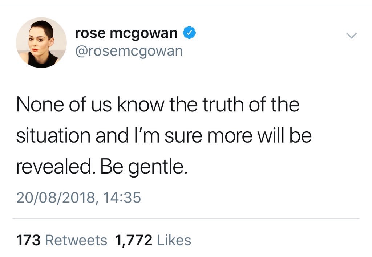
Task: View the 1,772 Likes list
Action: click(153, 240)
